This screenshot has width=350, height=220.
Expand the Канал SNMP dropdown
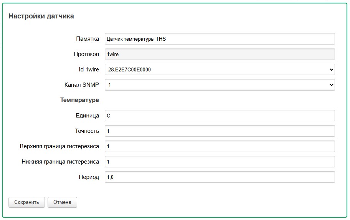point(220,85)
